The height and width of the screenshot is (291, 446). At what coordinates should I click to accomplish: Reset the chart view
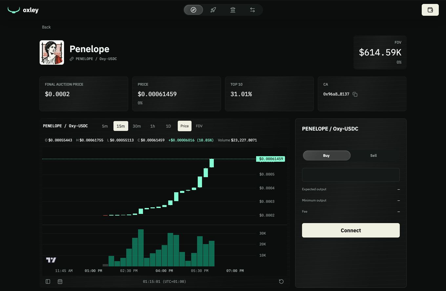tap(281, 281)
